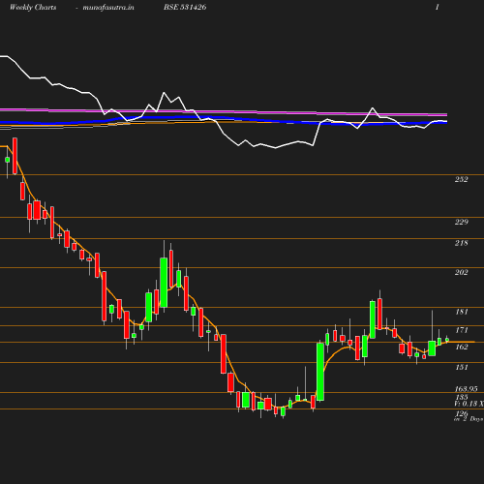Click the 181 price level label
Image resolution: width=484 pixels, height=484 pixels.
coord(461,312)
